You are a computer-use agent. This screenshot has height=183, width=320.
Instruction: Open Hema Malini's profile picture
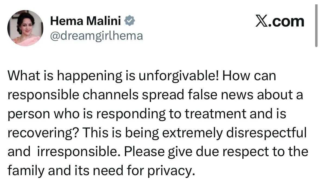[25, 28]
